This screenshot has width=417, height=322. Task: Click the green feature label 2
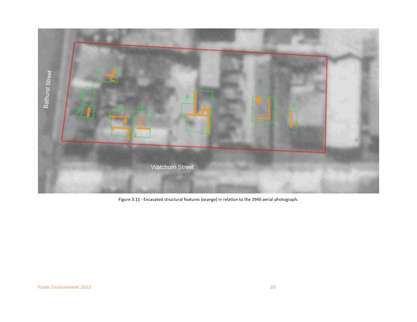(81, 95)
